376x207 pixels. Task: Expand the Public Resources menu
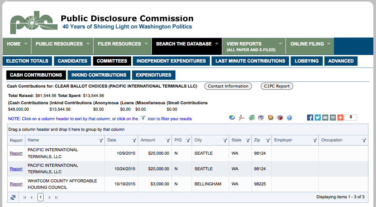(x=62, y=44)
